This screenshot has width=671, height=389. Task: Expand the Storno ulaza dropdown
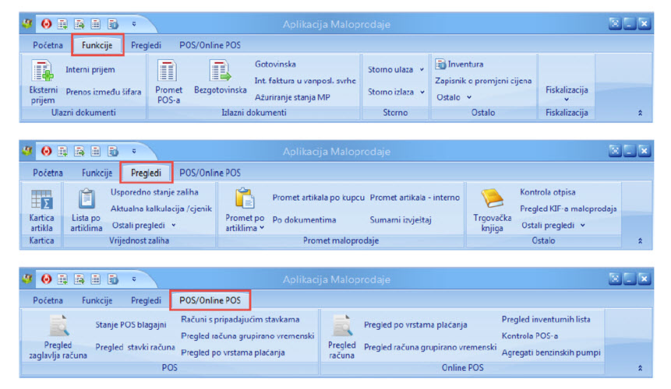397,70
